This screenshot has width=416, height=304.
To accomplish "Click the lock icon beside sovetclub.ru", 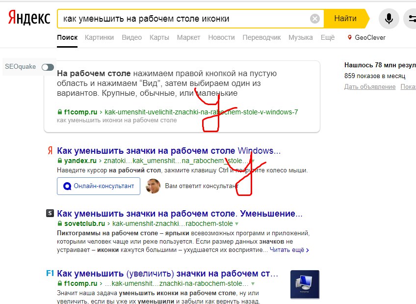I will (x=60, y=223).
